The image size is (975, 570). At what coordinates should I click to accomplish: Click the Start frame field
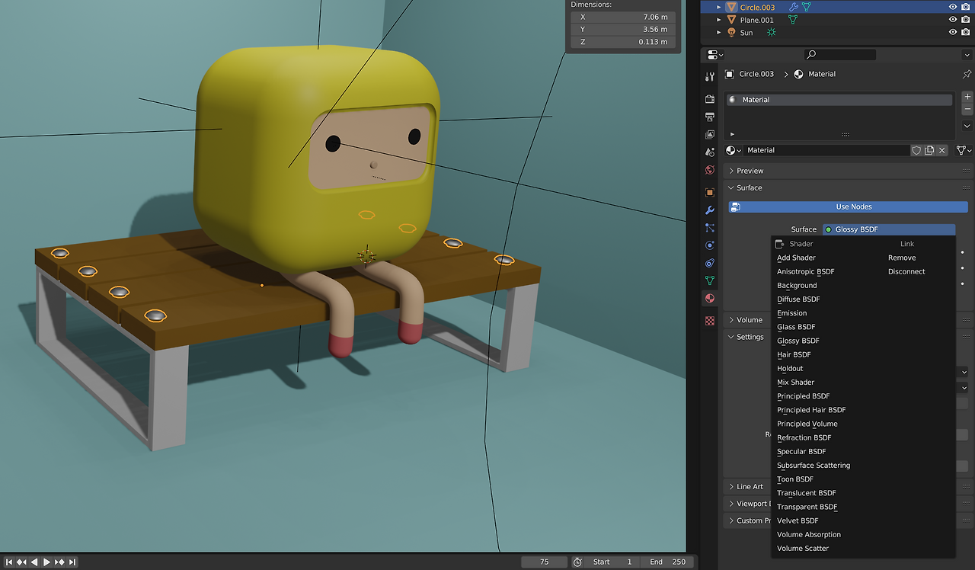coord(613,562)
